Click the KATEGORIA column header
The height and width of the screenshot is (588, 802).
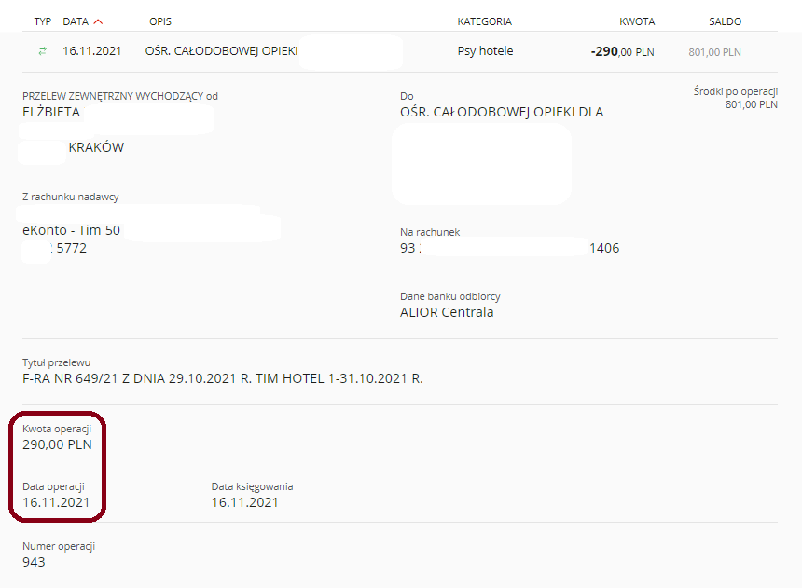(x=484, y=21)
